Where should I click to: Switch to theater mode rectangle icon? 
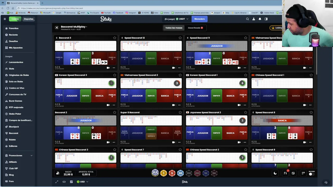pyautogui.click(x=64, y=182)
